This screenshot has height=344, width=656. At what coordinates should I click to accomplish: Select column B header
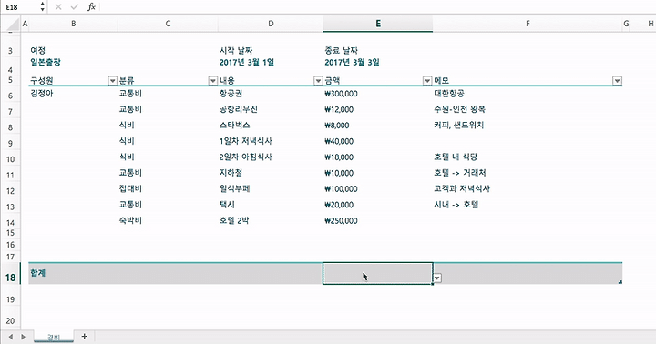(73, 24)
